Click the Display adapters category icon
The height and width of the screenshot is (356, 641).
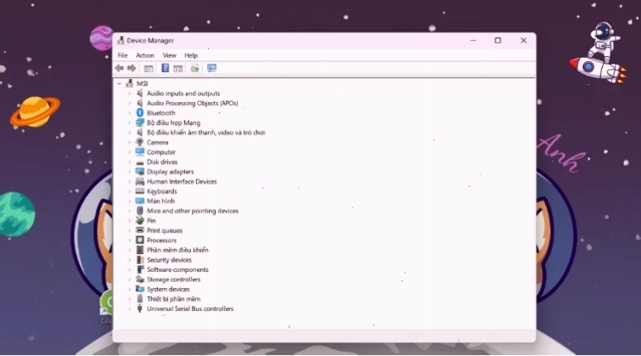[x=140, y=172]
